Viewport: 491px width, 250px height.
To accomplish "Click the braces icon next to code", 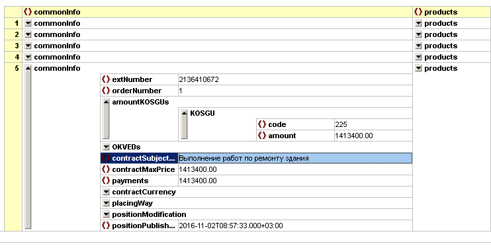I will click(x=262, y=124).
